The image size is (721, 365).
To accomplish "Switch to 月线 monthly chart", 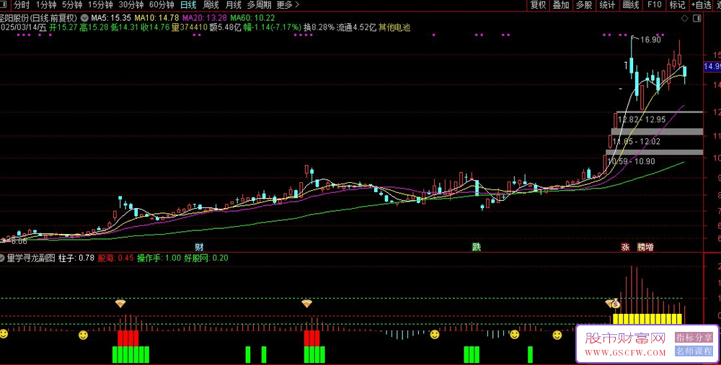I will (x=233, y=5).
